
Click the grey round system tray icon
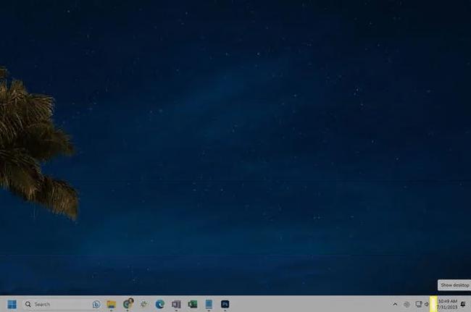pyautogui.click(x=407, y=304)
